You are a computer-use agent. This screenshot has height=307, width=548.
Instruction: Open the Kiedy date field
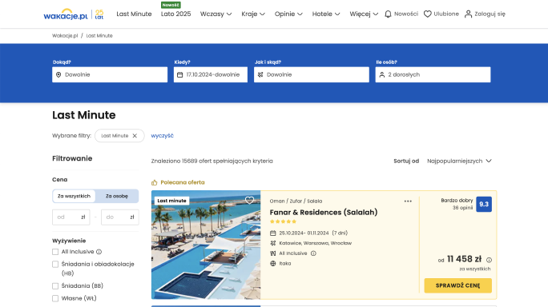click(211, 74)
